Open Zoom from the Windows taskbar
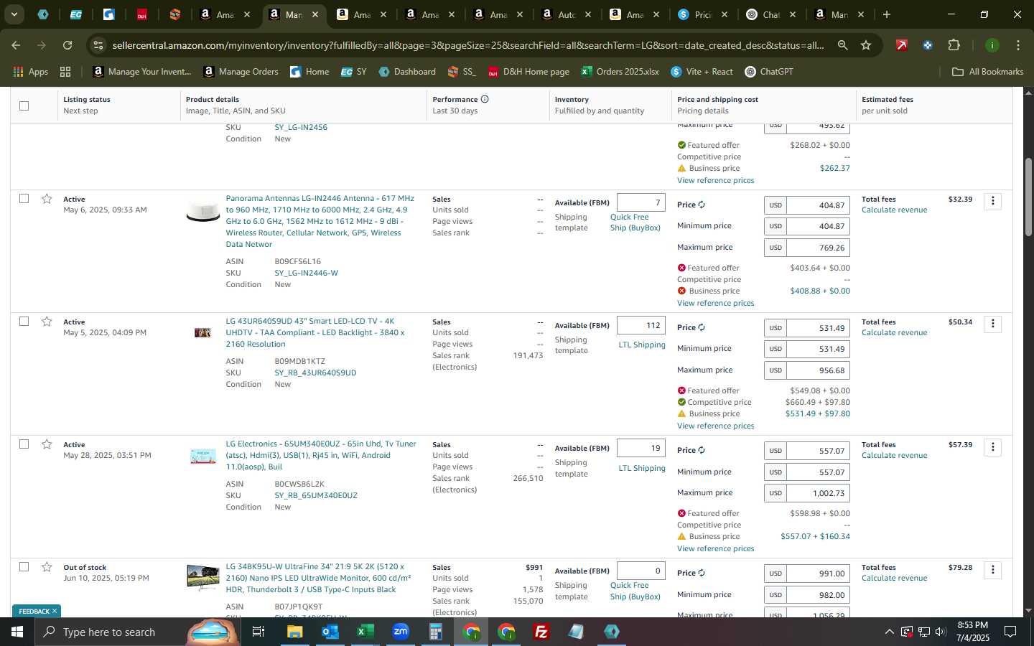 (401, 632)
